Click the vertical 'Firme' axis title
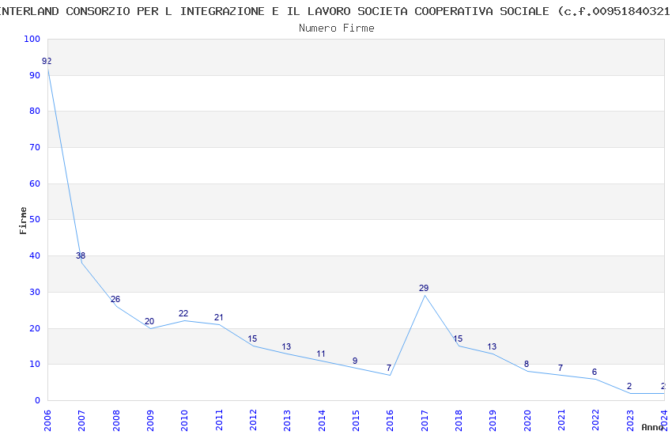The image size is (672, 435). click(x=23, y=221)
